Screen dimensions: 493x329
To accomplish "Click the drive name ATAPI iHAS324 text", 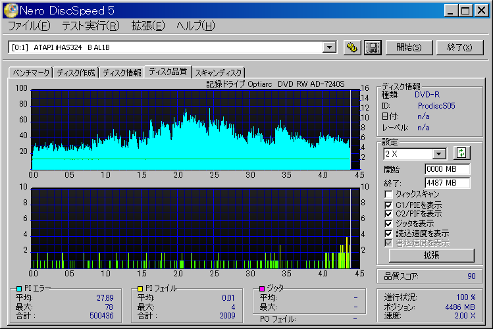I will tap(72, 47).
